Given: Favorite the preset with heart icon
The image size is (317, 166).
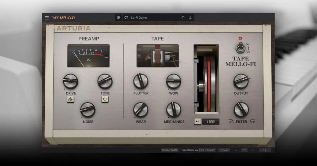Looking at the screenshot, I should (126, 18).
